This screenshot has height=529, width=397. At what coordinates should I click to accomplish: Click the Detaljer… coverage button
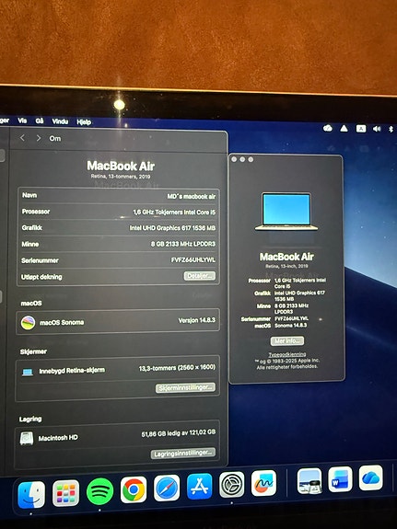tap(200, 276)
